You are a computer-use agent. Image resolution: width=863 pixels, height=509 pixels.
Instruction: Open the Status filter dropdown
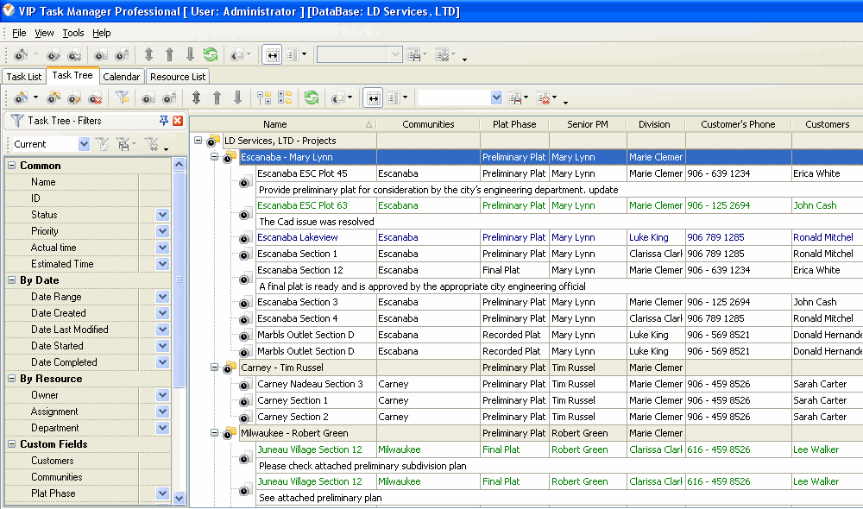pos(162,215)
